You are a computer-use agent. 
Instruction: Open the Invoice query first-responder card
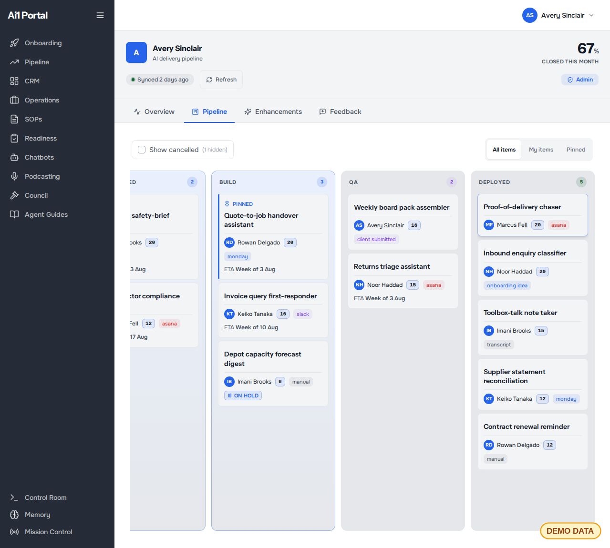(x=273, y=310)
